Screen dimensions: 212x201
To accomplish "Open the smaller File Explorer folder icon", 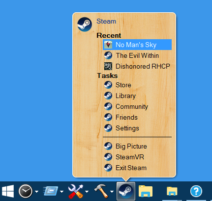I will click(x=172, y=191).
